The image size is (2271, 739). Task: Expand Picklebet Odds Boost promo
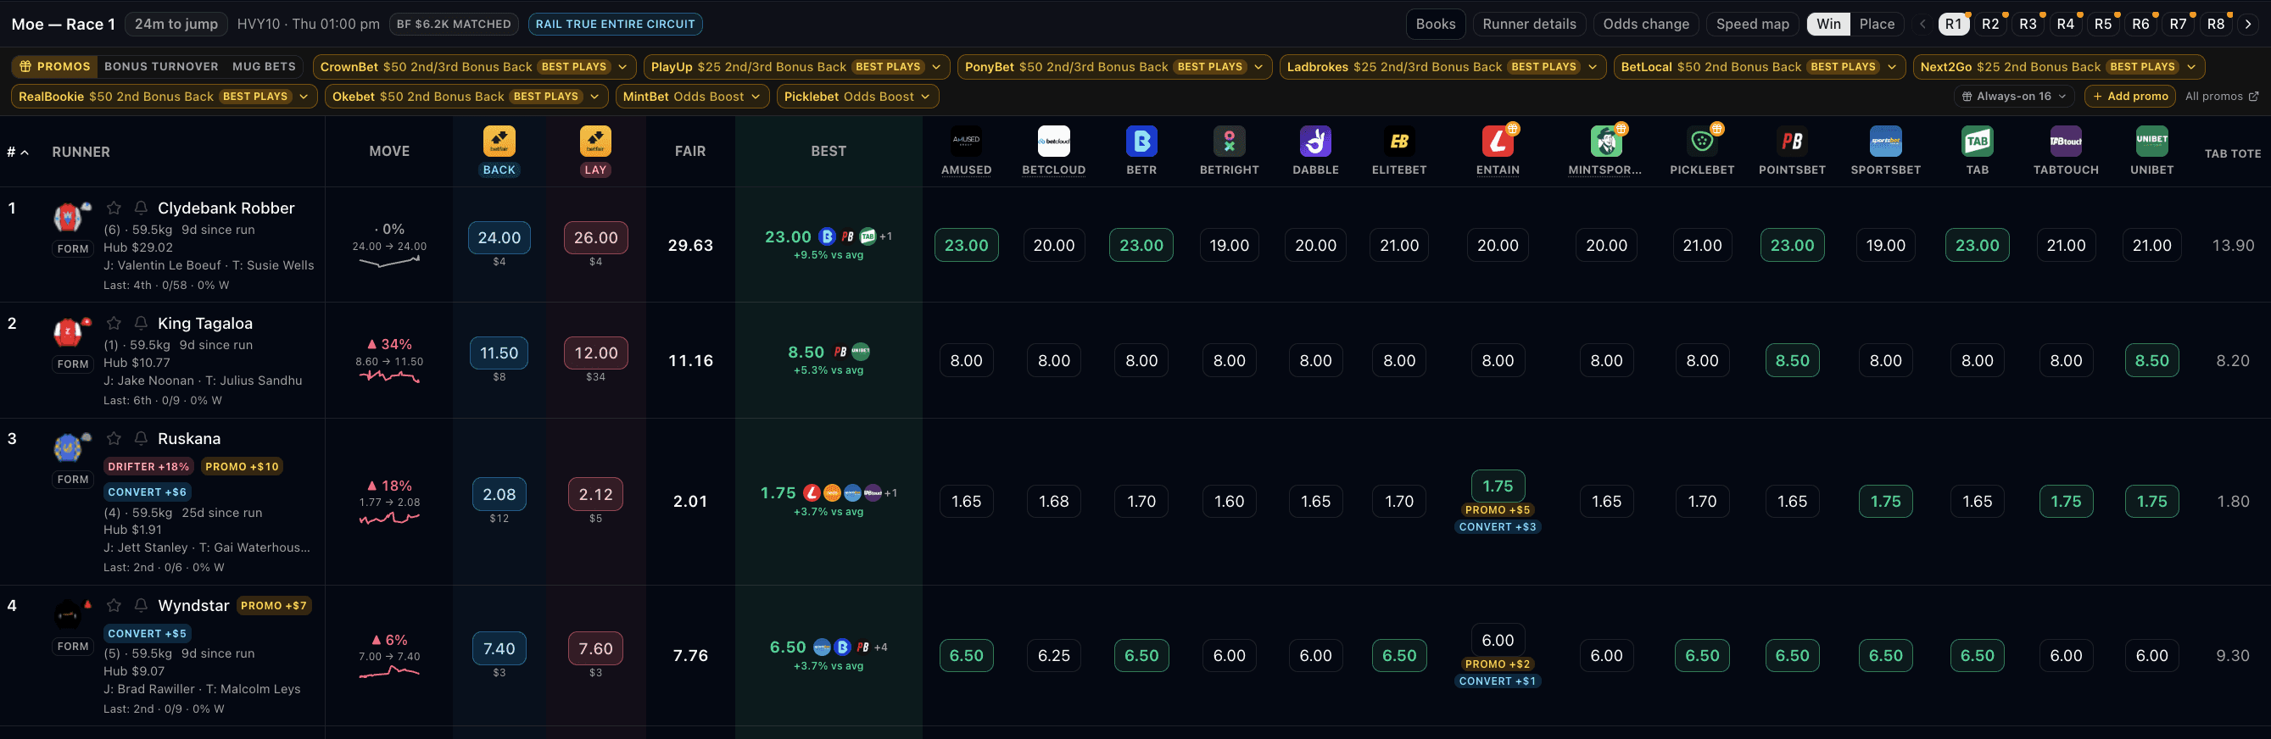tap(857, 97)
